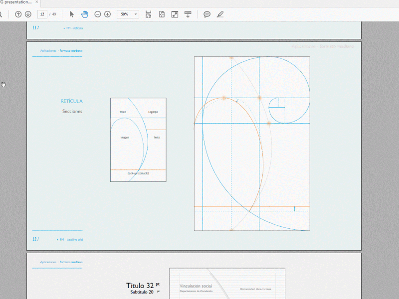Activate the Selection arrow tool
This screenshot has height=299, width=399.
pos(71,14)
